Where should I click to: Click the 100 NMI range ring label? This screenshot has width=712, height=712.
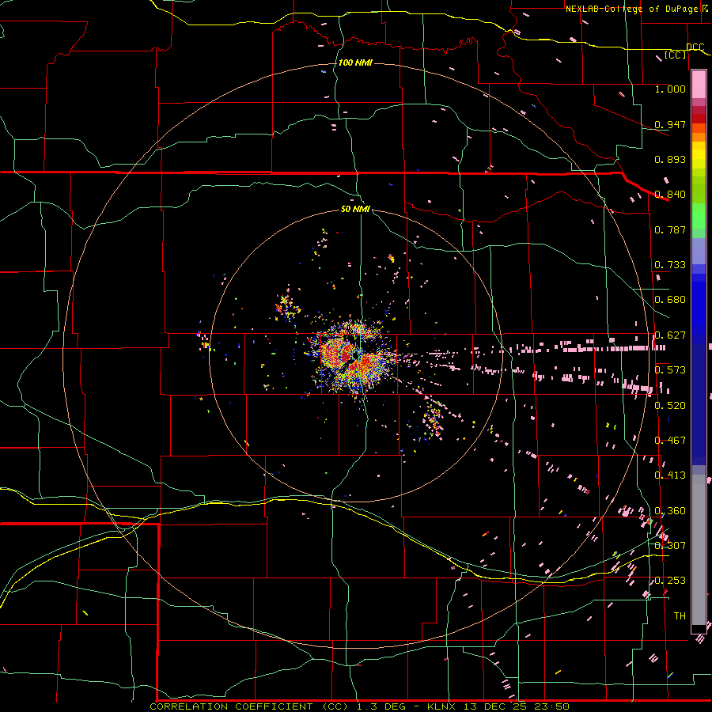click(355, 62)
